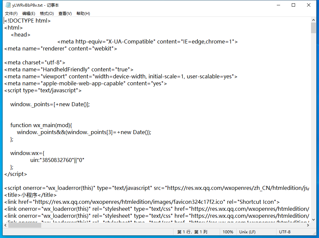The image size is (319, 238).
Task: Click the function wx_main(mod){ line
Action: coord(41,125)
